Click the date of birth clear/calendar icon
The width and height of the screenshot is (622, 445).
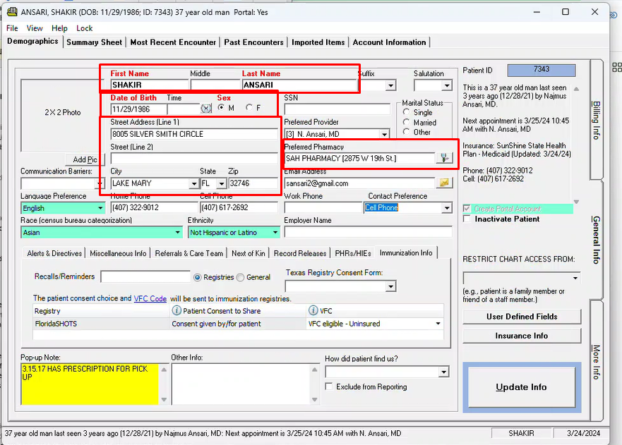click(x=205, y=109)
